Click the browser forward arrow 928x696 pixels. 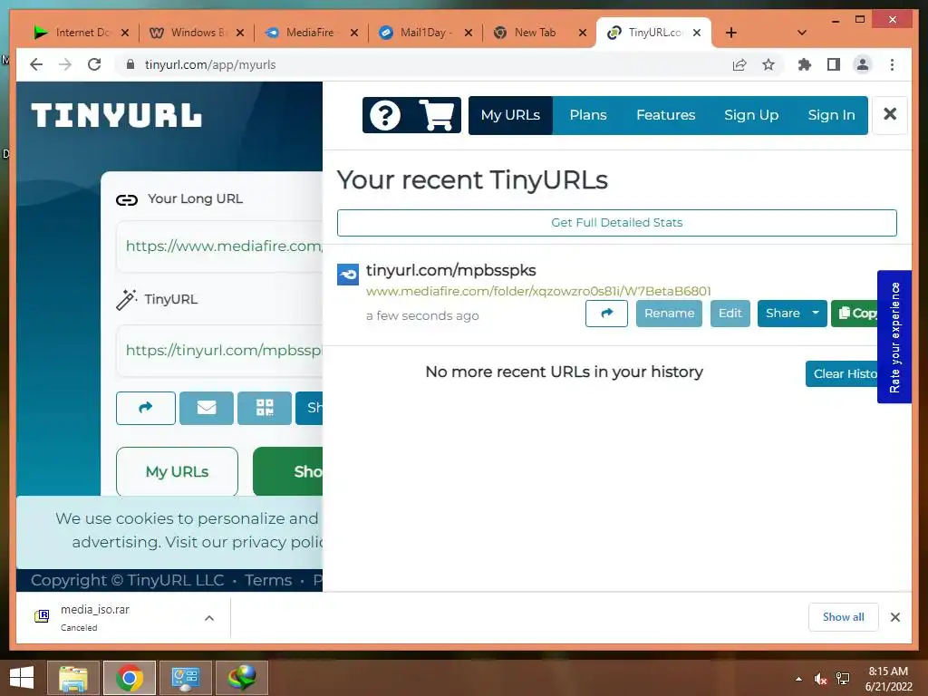[x=65, y=64]
